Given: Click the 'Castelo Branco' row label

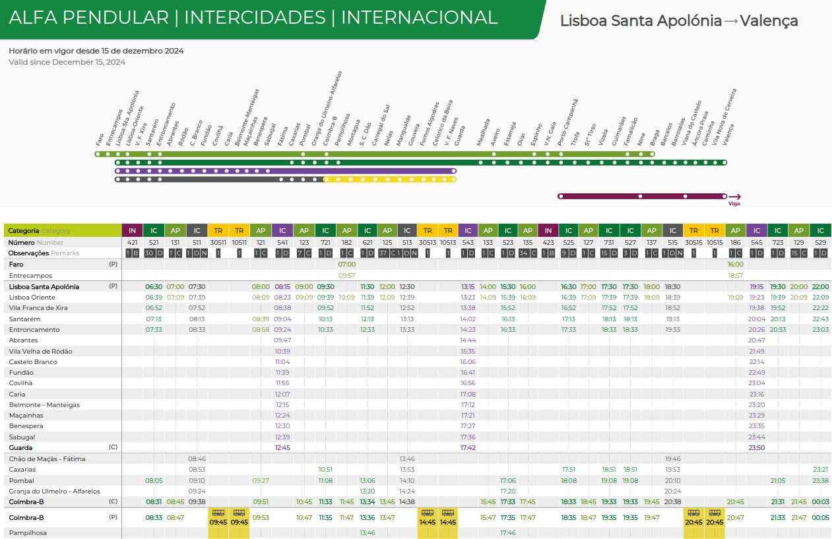Looking at the screenshot, I should click(x=33, y=362).
